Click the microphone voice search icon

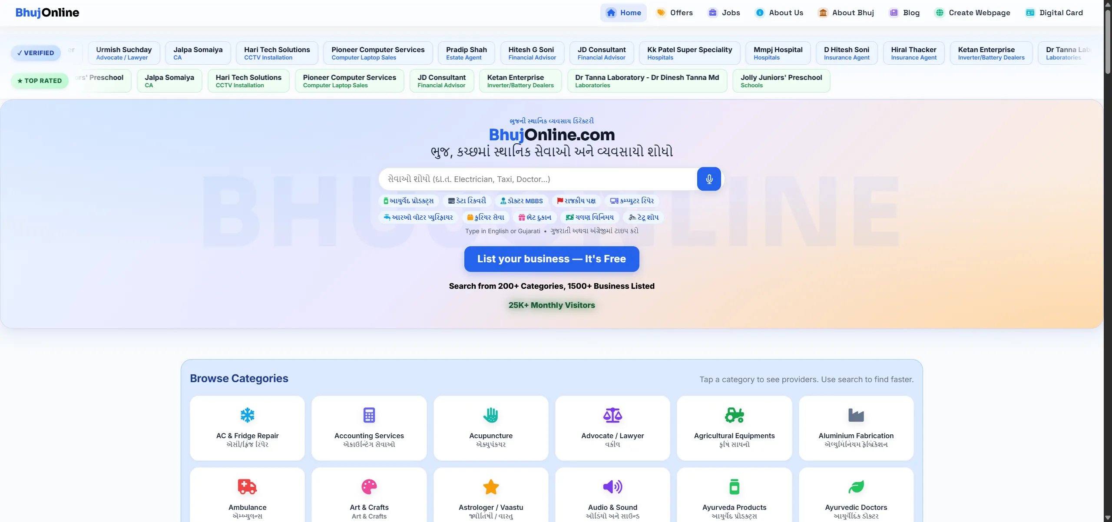[x=709, y=179]
